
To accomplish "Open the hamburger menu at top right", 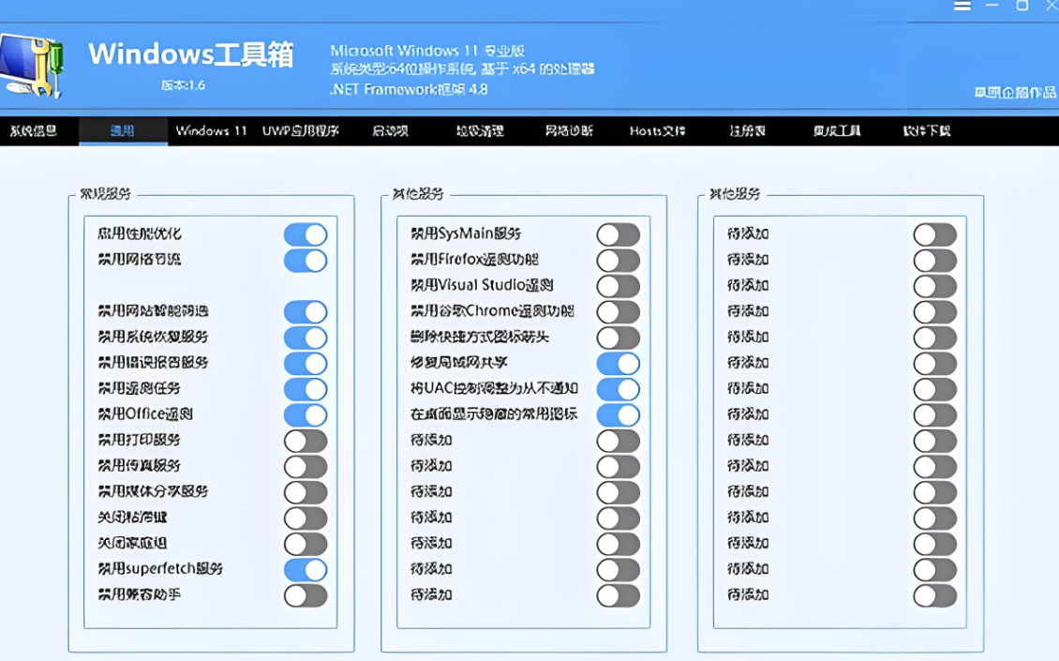I will click(x=962, y=6).
